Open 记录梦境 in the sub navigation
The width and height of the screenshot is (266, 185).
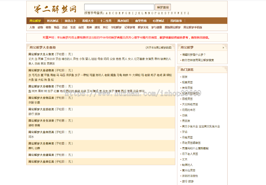[130, 27]
